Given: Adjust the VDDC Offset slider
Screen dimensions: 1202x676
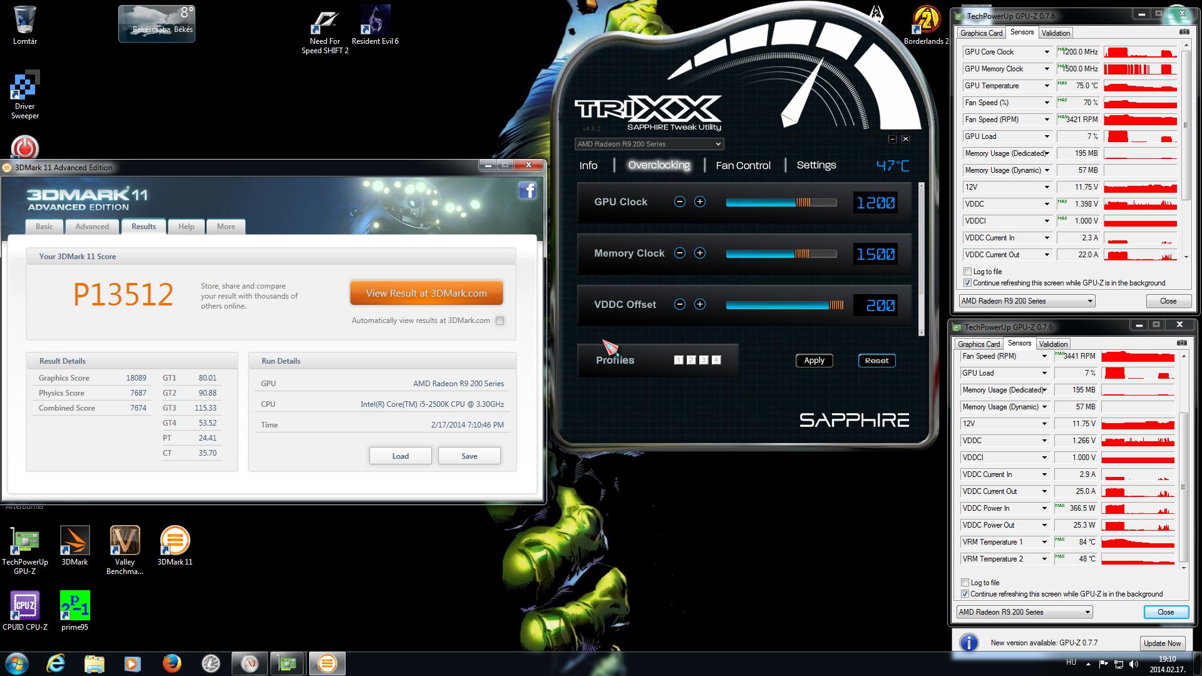Looking at the screenshot, I should click(x=785, y=305).
